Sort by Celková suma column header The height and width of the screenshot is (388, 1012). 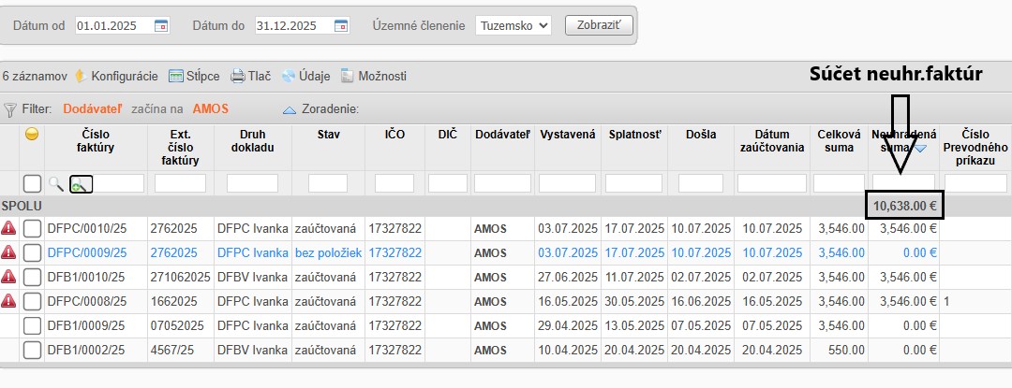(x=839, y=141)
